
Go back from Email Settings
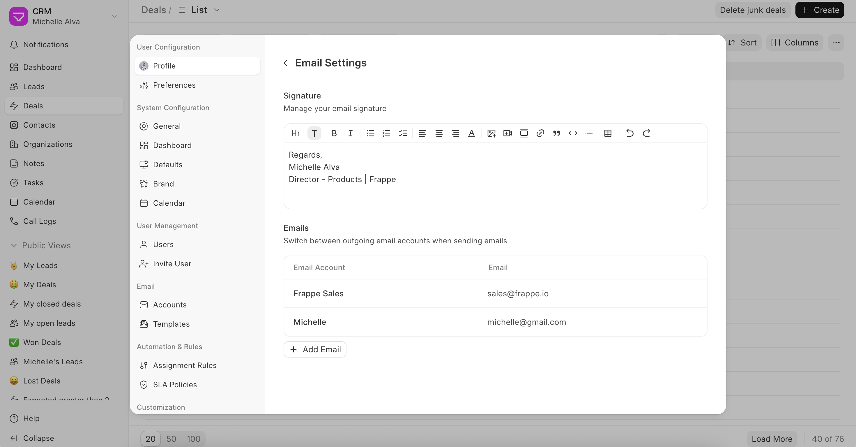tap(285, 63)
